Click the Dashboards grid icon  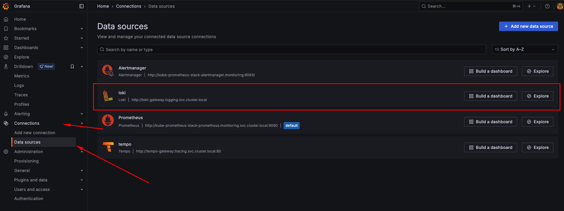click(x=6, y=48)
